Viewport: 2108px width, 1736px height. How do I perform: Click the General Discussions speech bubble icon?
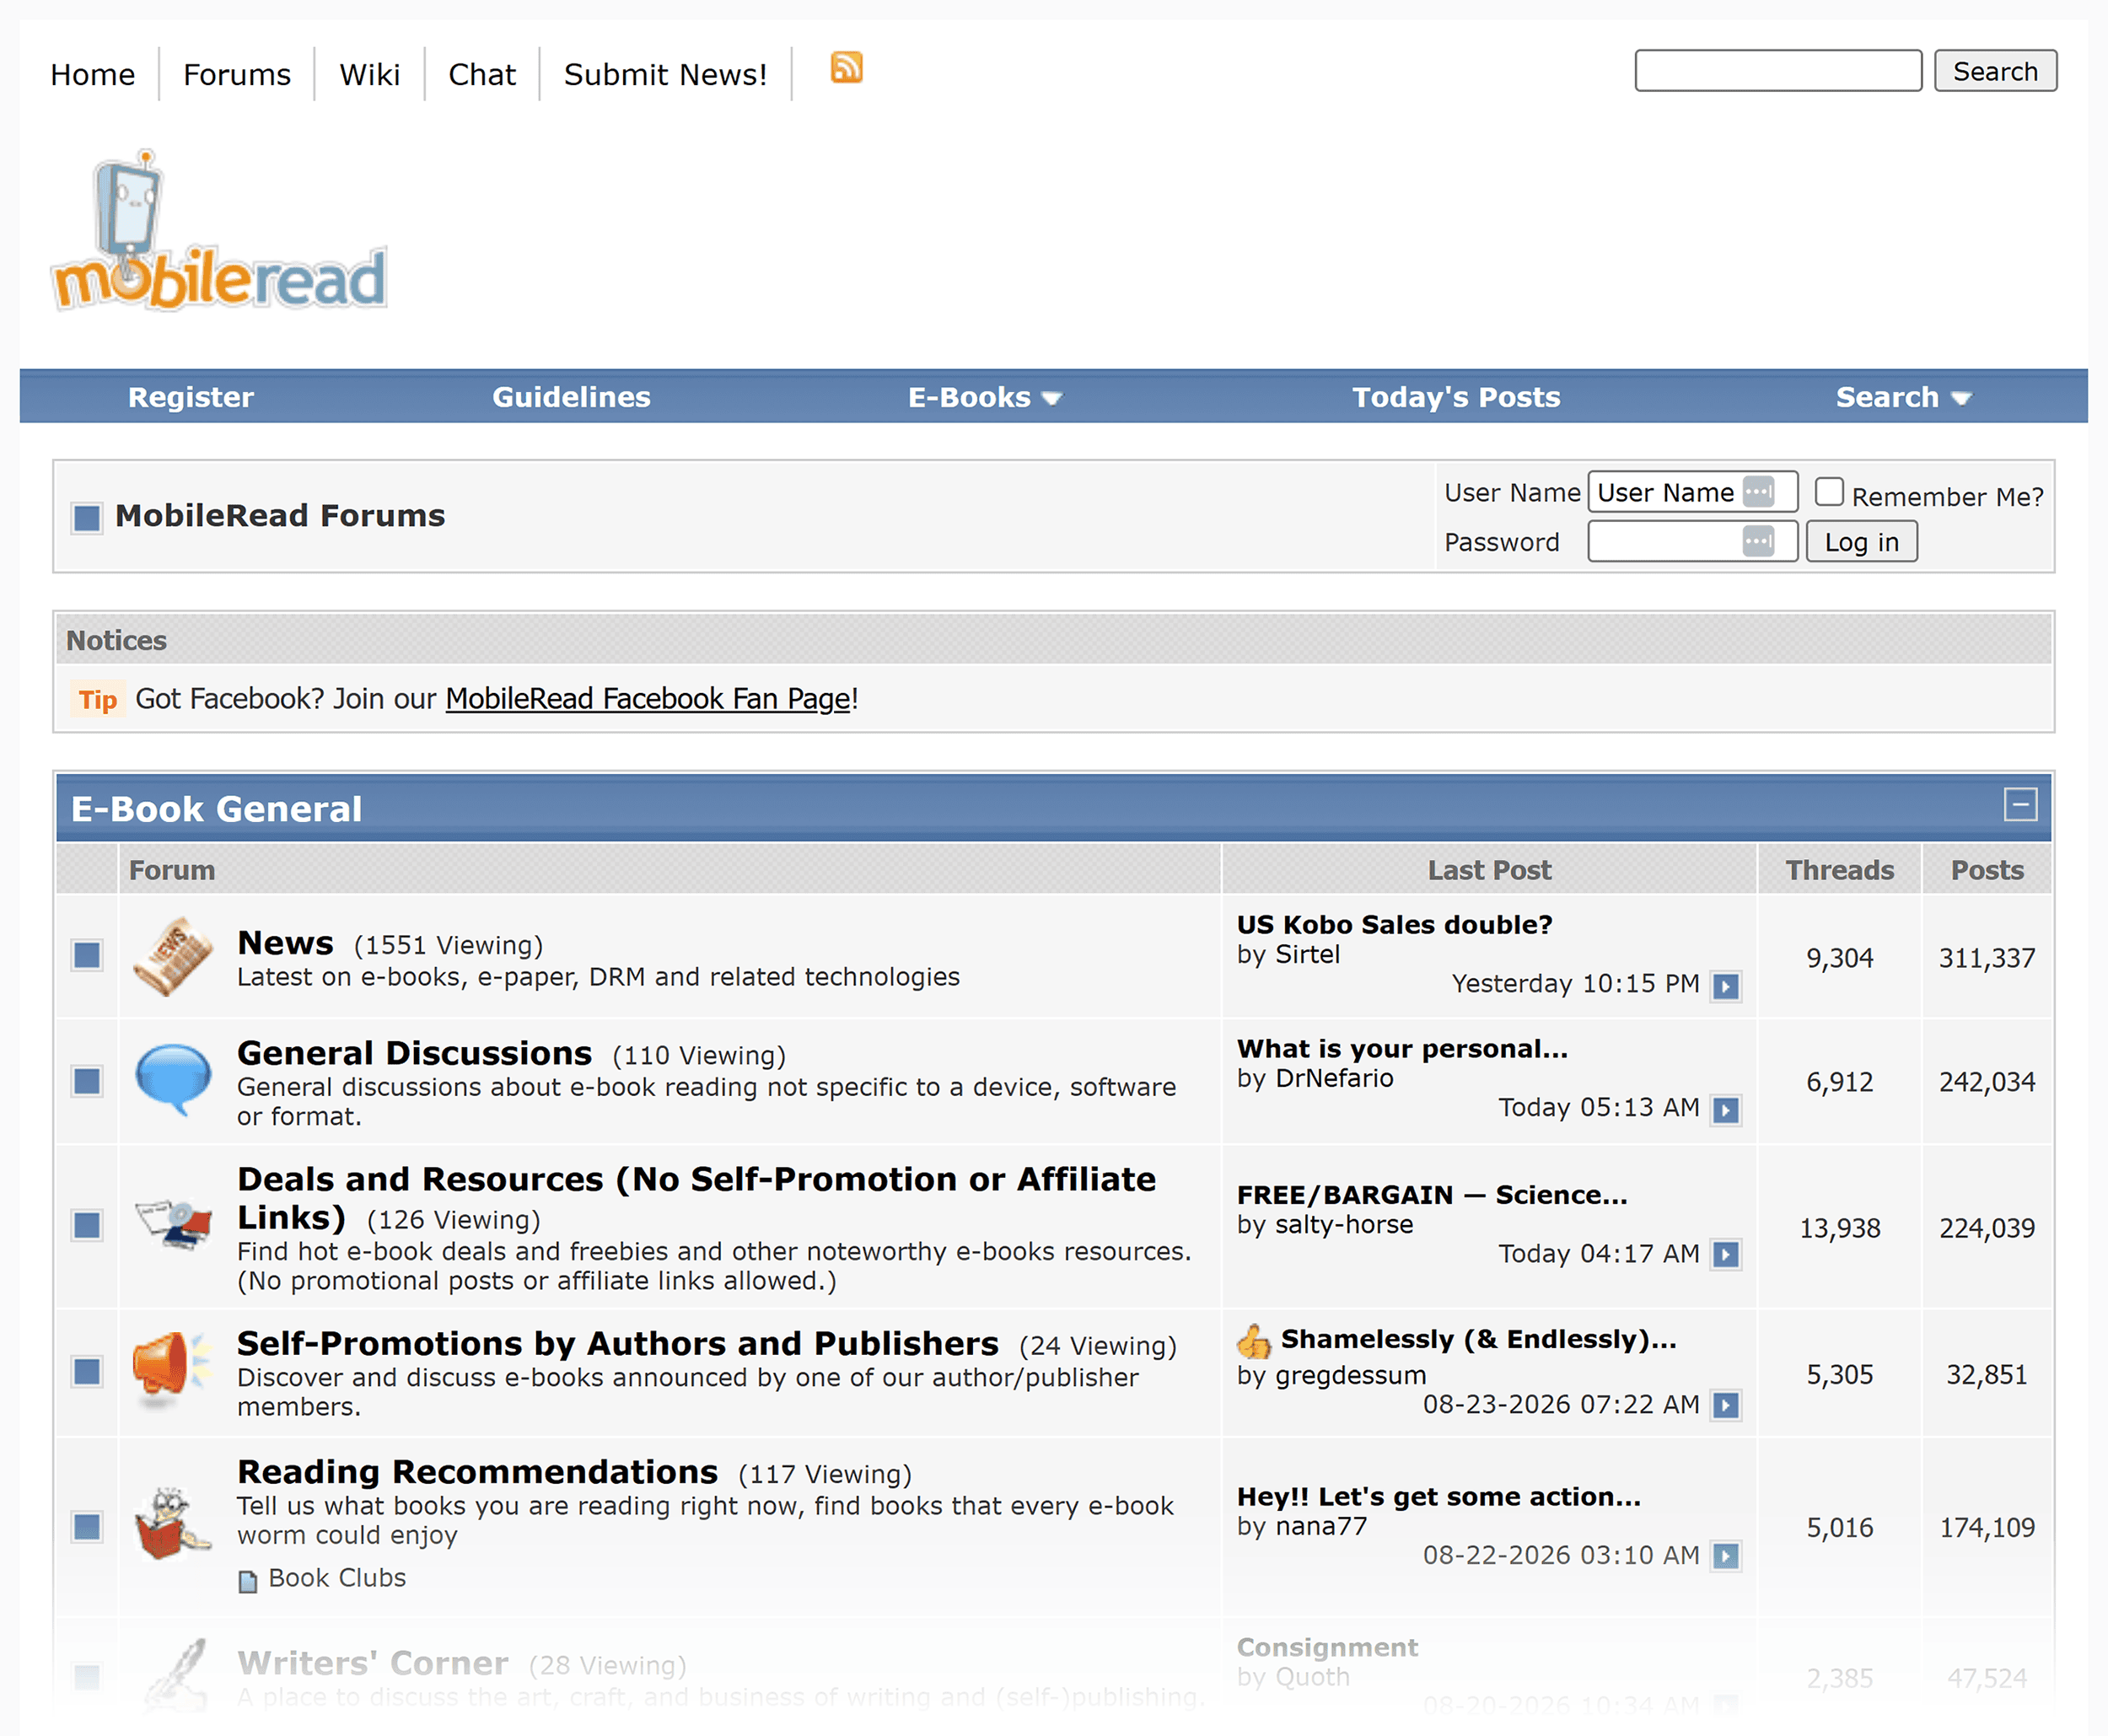(x=172, y=1080)
